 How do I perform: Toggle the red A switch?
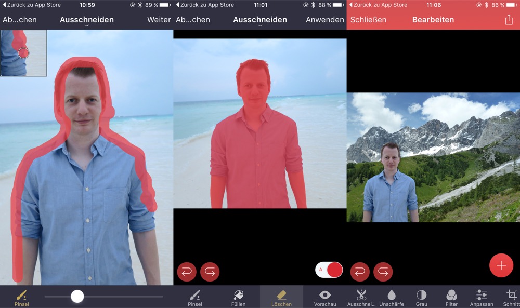(329, 270)
